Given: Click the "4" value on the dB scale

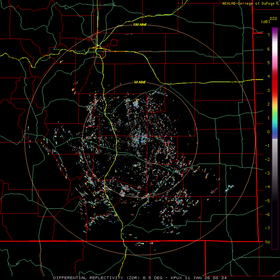Looking at the screenshot, I should click(x=268, y=77).
